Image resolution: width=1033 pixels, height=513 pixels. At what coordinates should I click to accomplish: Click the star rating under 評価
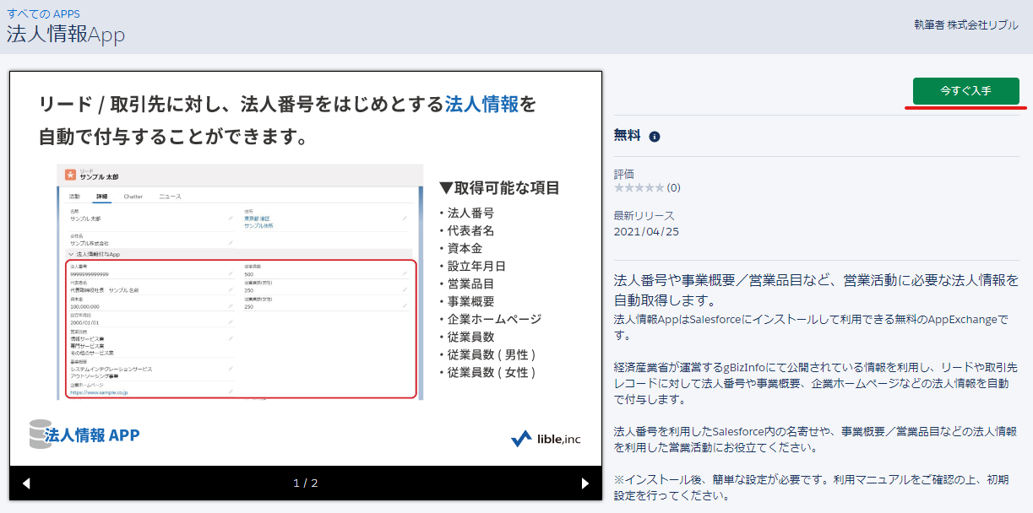click(x=639, y=187)
